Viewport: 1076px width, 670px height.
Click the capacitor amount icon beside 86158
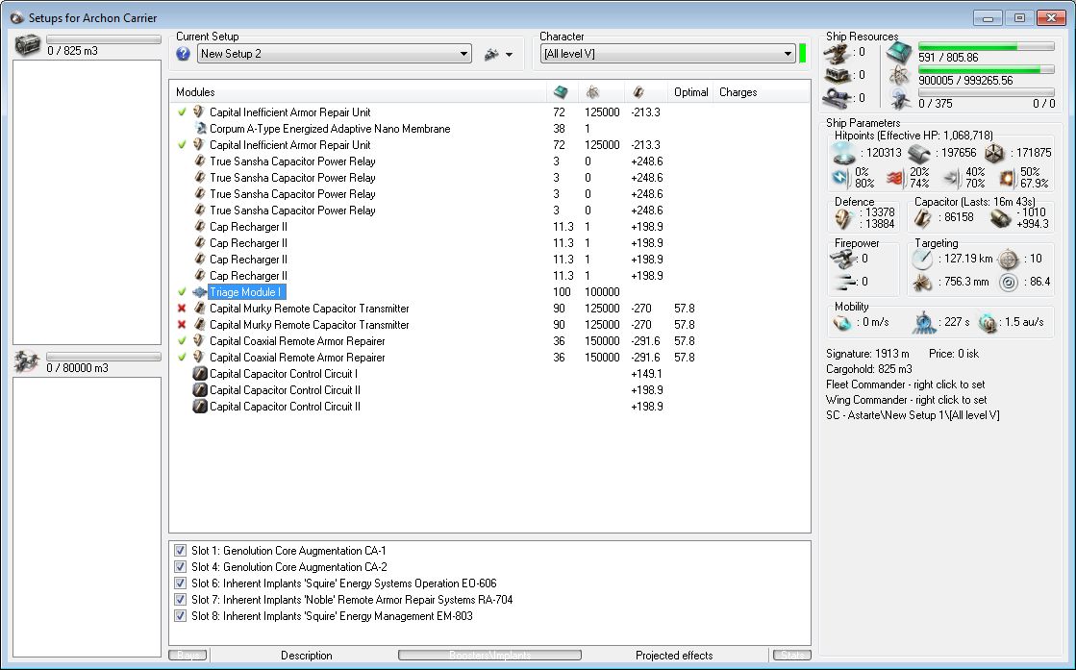point(923,218)
